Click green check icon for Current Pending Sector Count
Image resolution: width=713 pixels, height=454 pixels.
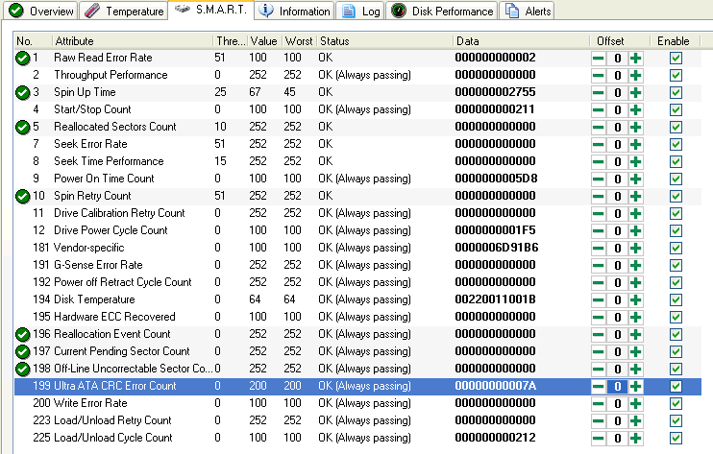click(22, 352)
